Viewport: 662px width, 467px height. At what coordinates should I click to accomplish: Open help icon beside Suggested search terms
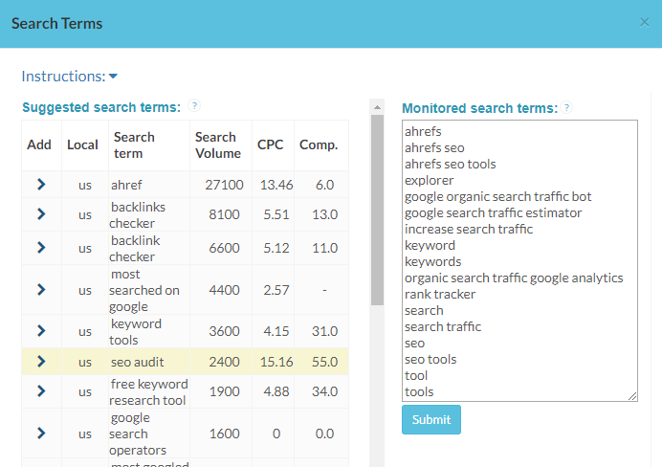(194, 105)
